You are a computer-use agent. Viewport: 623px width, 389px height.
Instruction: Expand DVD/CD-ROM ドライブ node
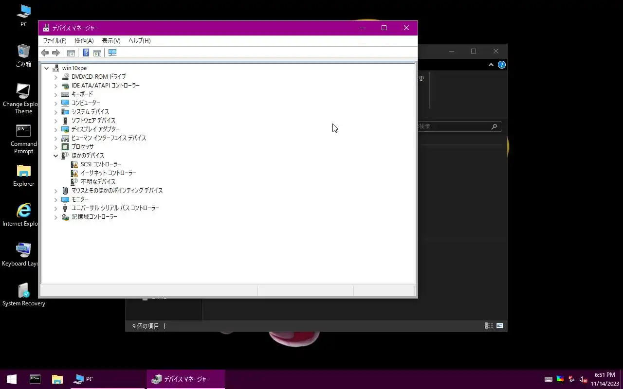click(x=55, y=77)
